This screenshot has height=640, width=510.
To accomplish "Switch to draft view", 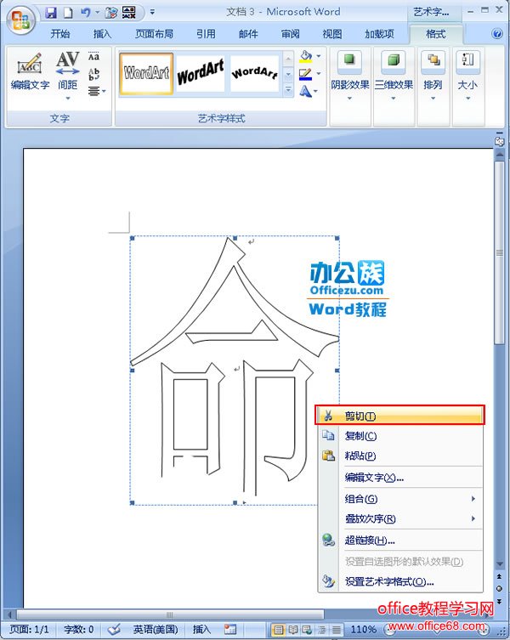I will pyautogui.click(x=336, y=630).
